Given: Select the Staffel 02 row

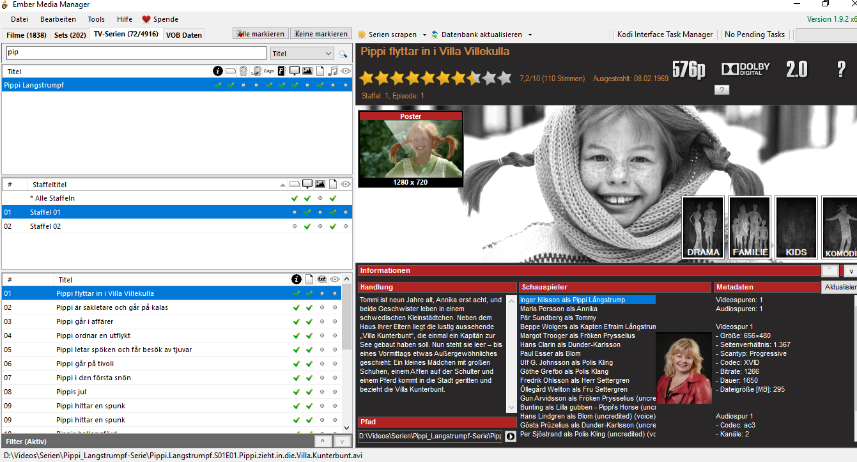Looking at the screenshot, I should [177, 226].
